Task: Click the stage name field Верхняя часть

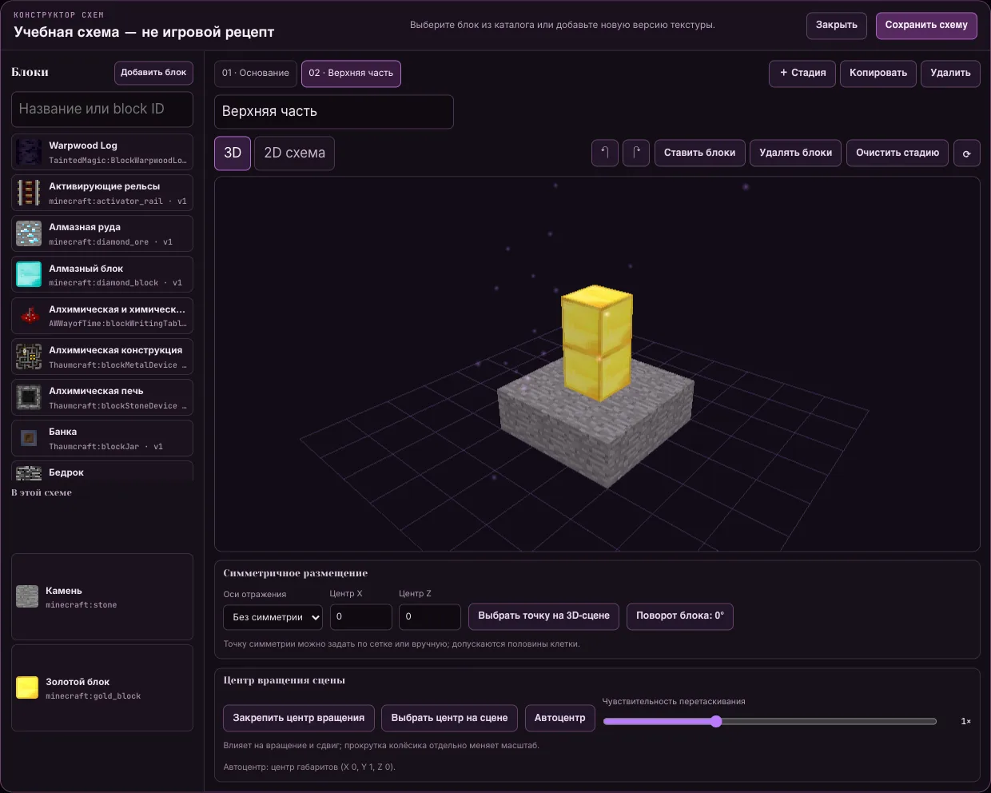Action: point(334,112)
